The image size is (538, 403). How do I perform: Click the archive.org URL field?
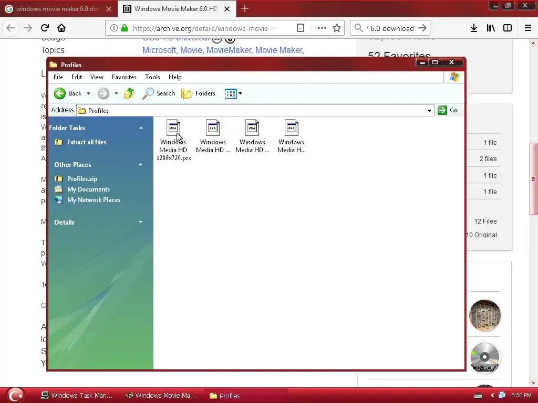point(204,28)
